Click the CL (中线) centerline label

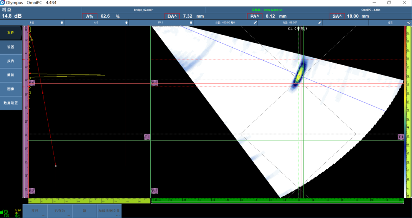298,28
